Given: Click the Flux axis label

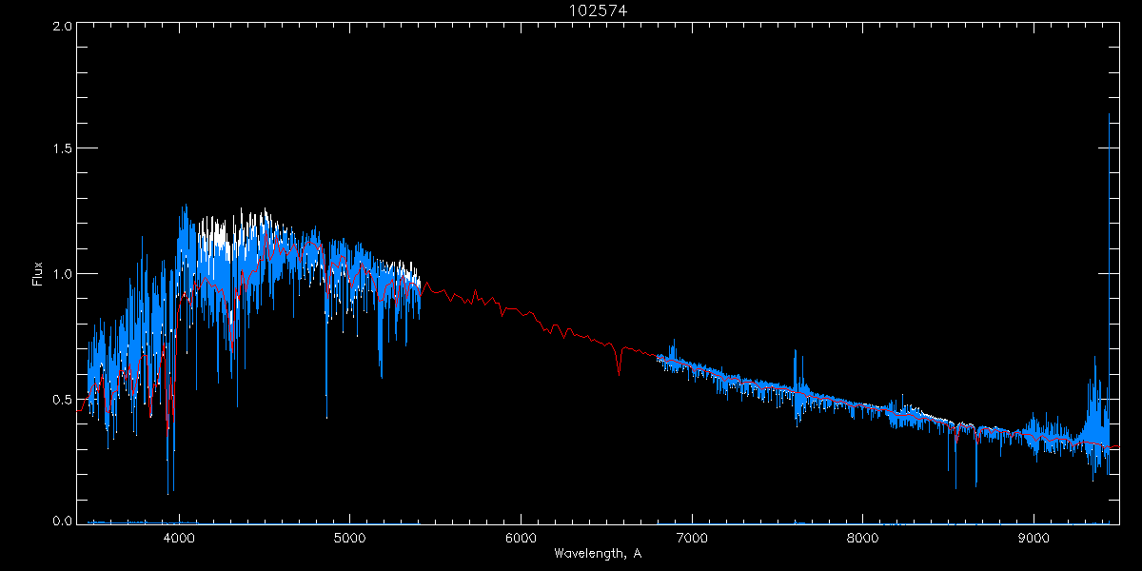Looking at the screenshot, I should click(x=38, y=274).
